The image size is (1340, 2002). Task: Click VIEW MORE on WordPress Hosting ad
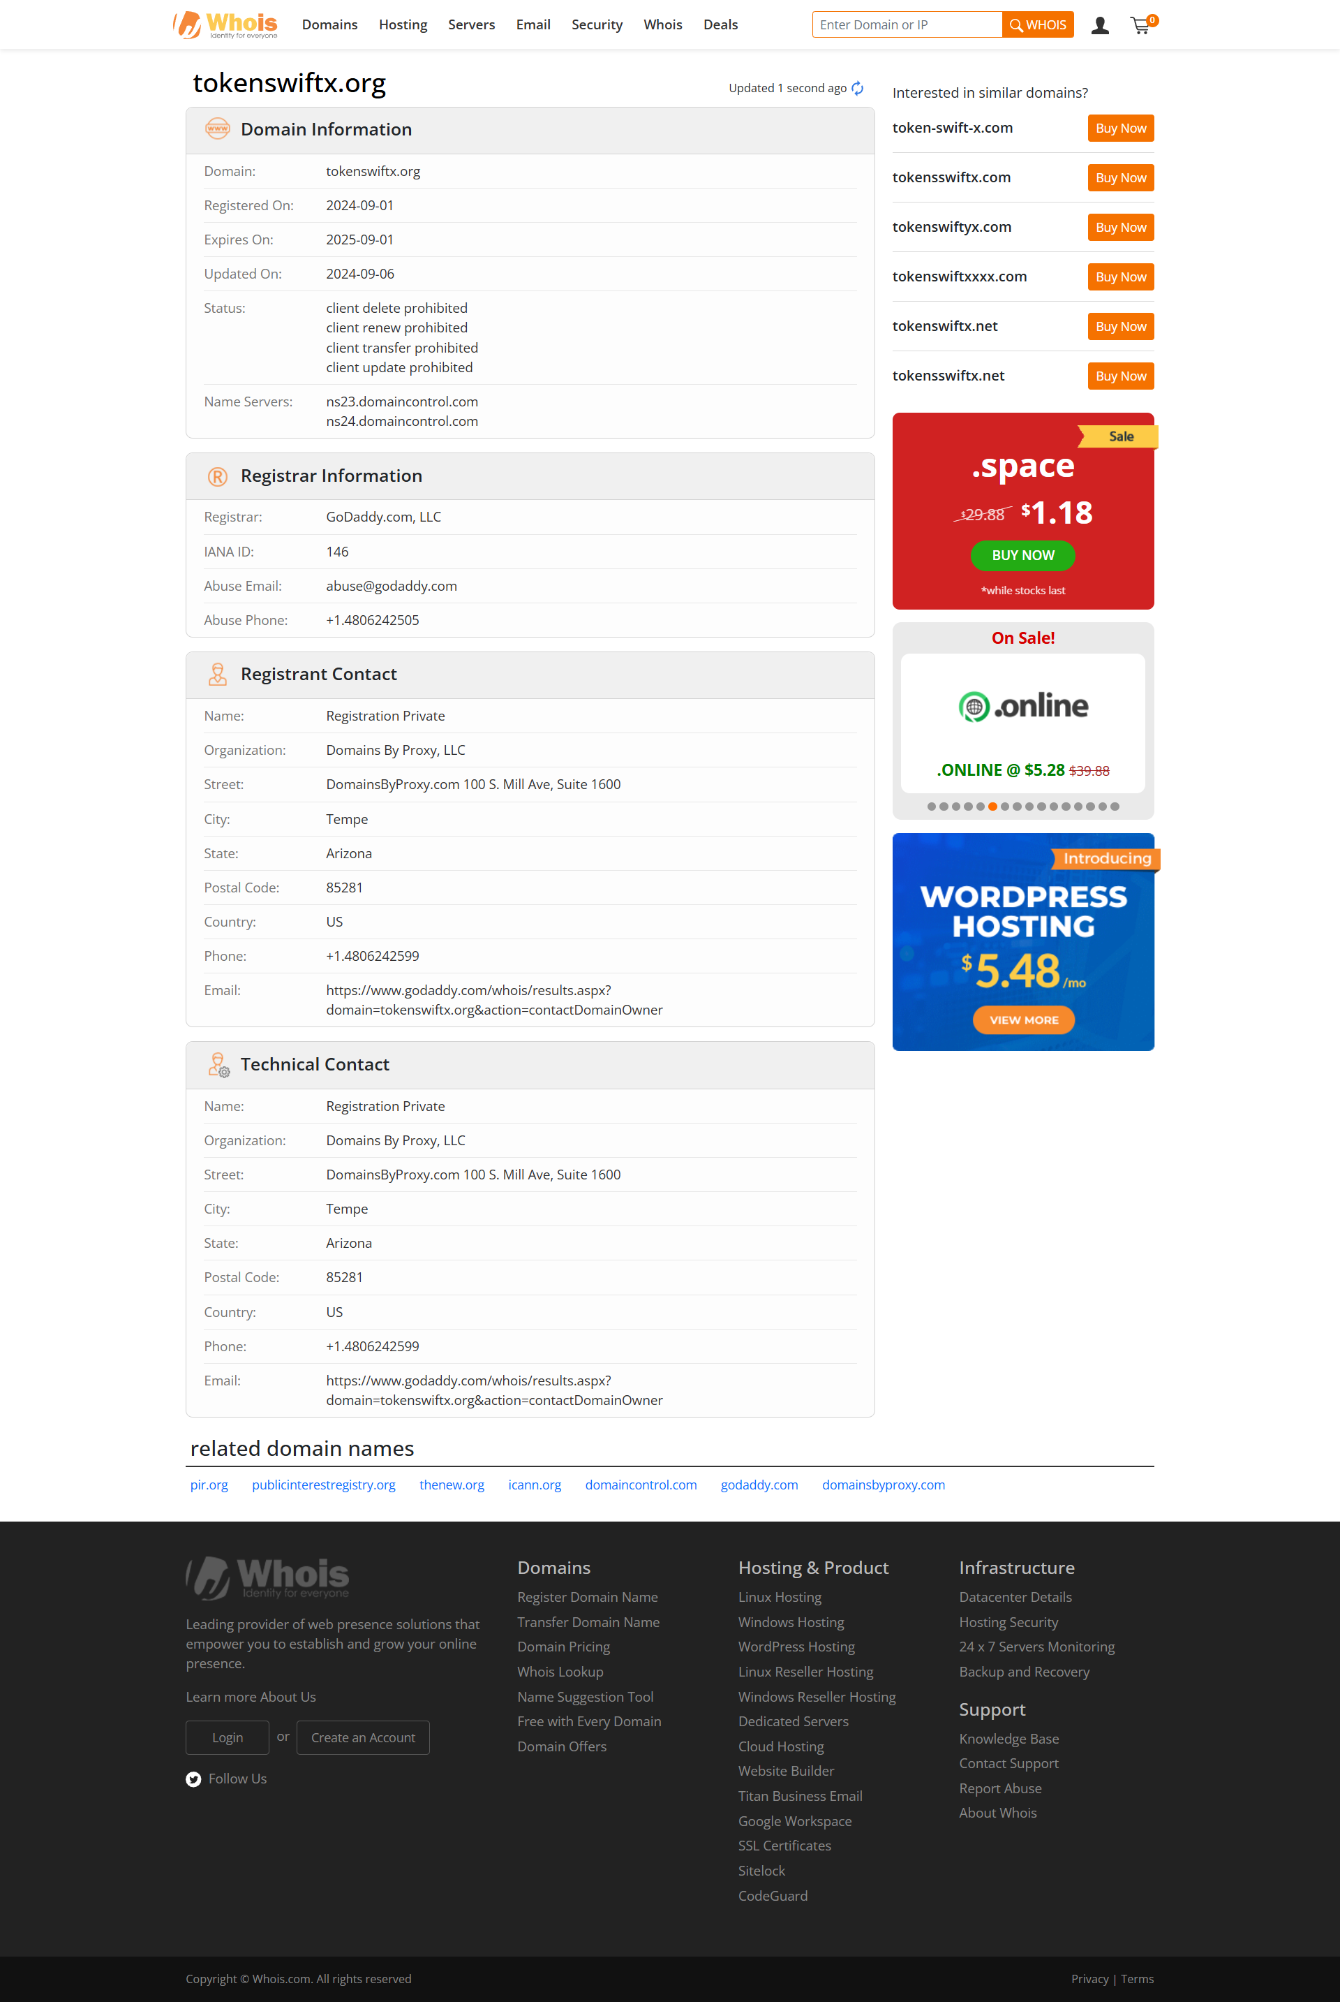[1024, 1020]
